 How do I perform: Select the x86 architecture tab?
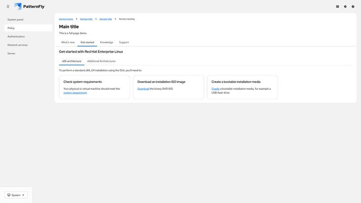pyautogui.click(x=71, y=61)
